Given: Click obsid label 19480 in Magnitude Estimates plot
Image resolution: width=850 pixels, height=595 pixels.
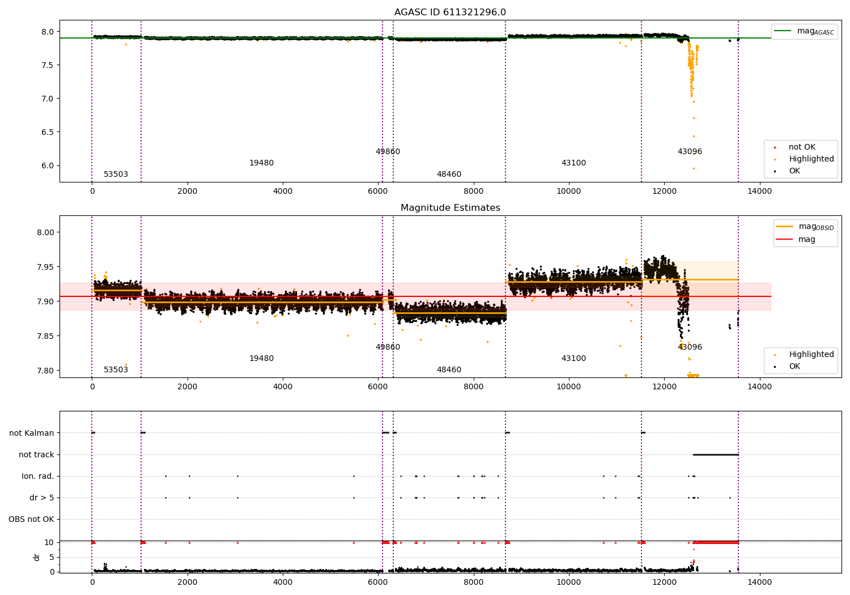Looking at the screenshot, I should 261,358.
